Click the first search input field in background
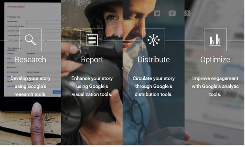Viewport: 245px width, 147px height. tap(43, 22)
